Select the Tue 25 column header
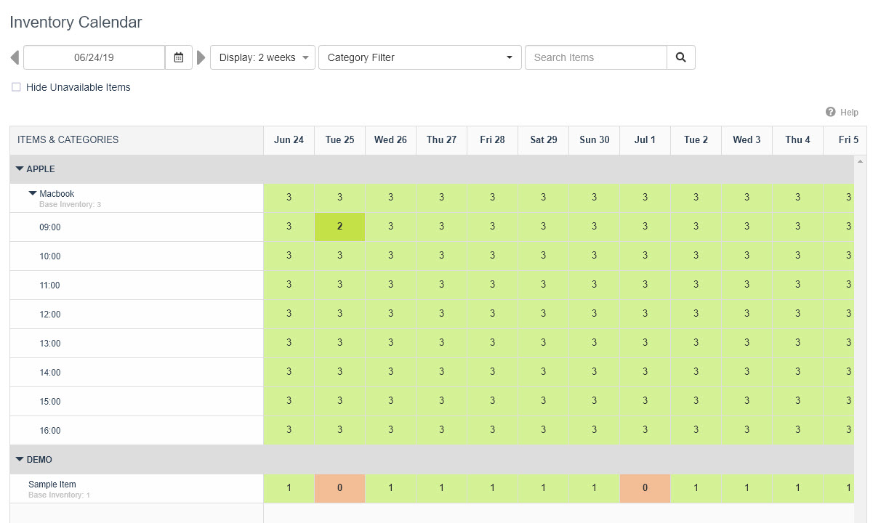This screenshot has height=523, width=873. 339,140
